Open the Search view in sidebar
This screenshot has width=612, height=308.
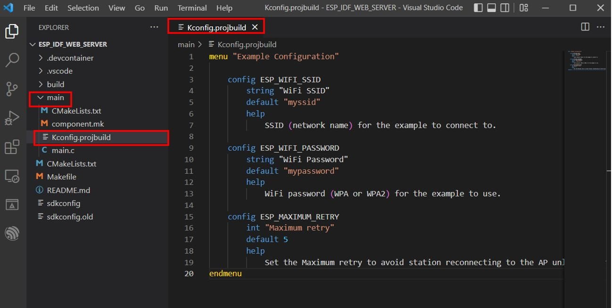click(12, 60)
